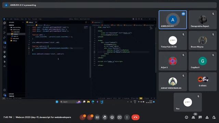Click the presenter avatar in the top banner
The image size is (219, 123).
[x=6, y=5]
